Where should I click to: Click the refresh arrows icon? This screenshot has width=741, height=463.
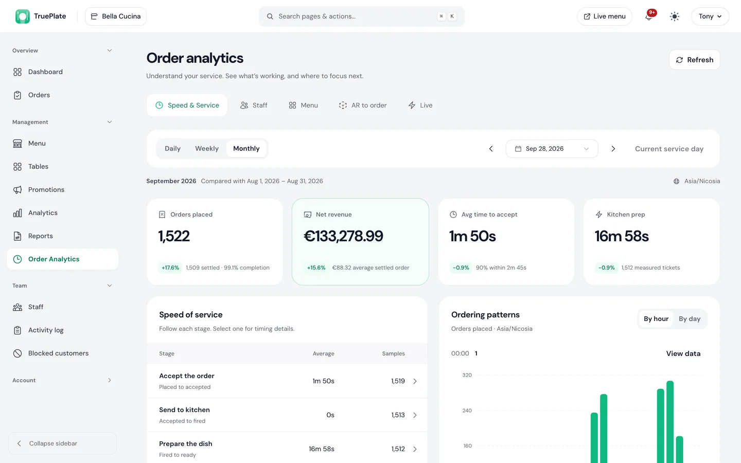click(679, 60)
